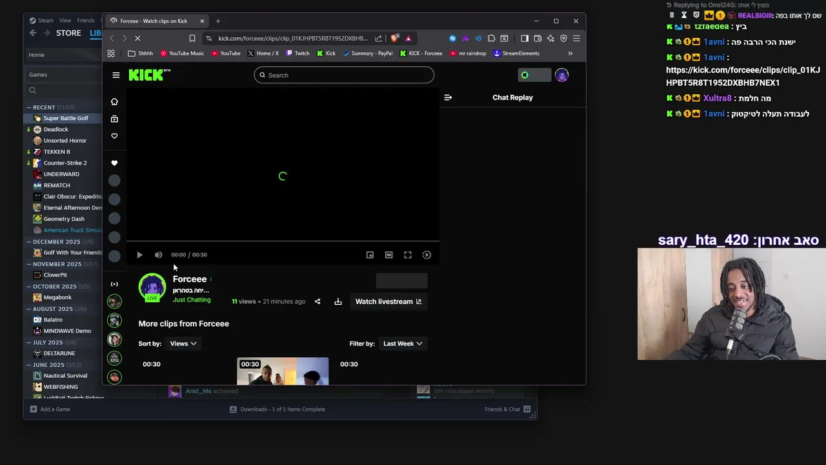
Task: Share the clip via share icon
Action: (x=317, y=302)
